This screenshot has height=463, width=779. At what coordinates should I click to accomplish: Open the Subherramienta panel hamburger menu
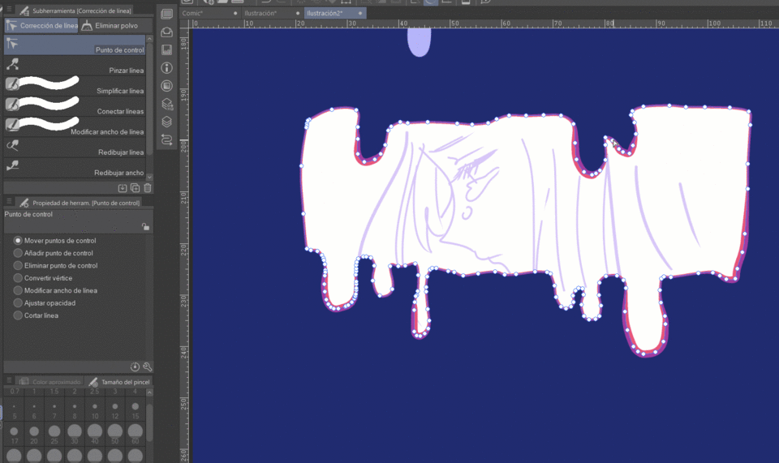[9, 9]
